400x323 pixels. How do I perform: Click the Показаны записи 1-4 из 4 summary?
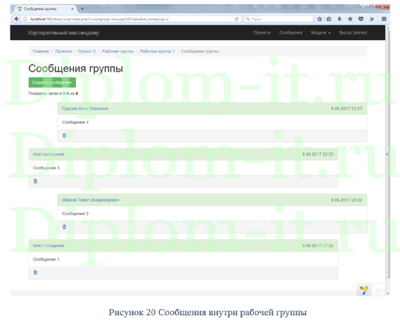(53, 93)
